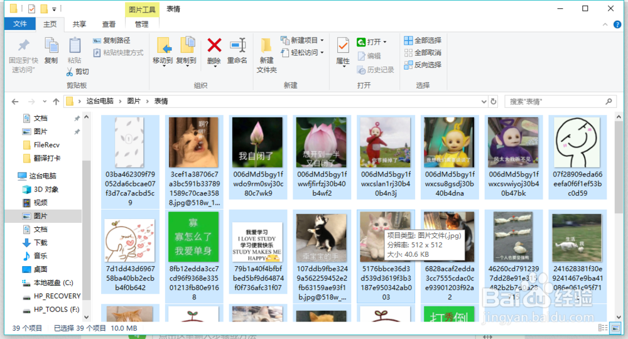Viewport: 628px width, 339px height.
Task: Switch to large icons view in status bar
Action: pyautogui.click(x=615, y=328)
